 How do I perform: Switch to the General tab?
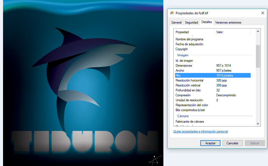click(176, 22)
